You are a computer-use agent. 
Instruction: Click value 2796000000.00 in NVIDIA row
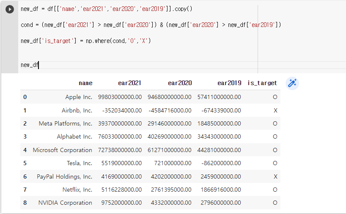click(221, 203)
